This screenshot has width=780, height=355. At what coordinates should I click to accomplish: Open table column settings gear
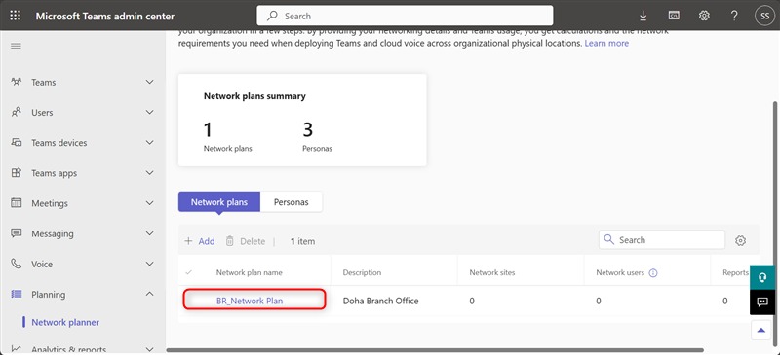click(740, 241)
